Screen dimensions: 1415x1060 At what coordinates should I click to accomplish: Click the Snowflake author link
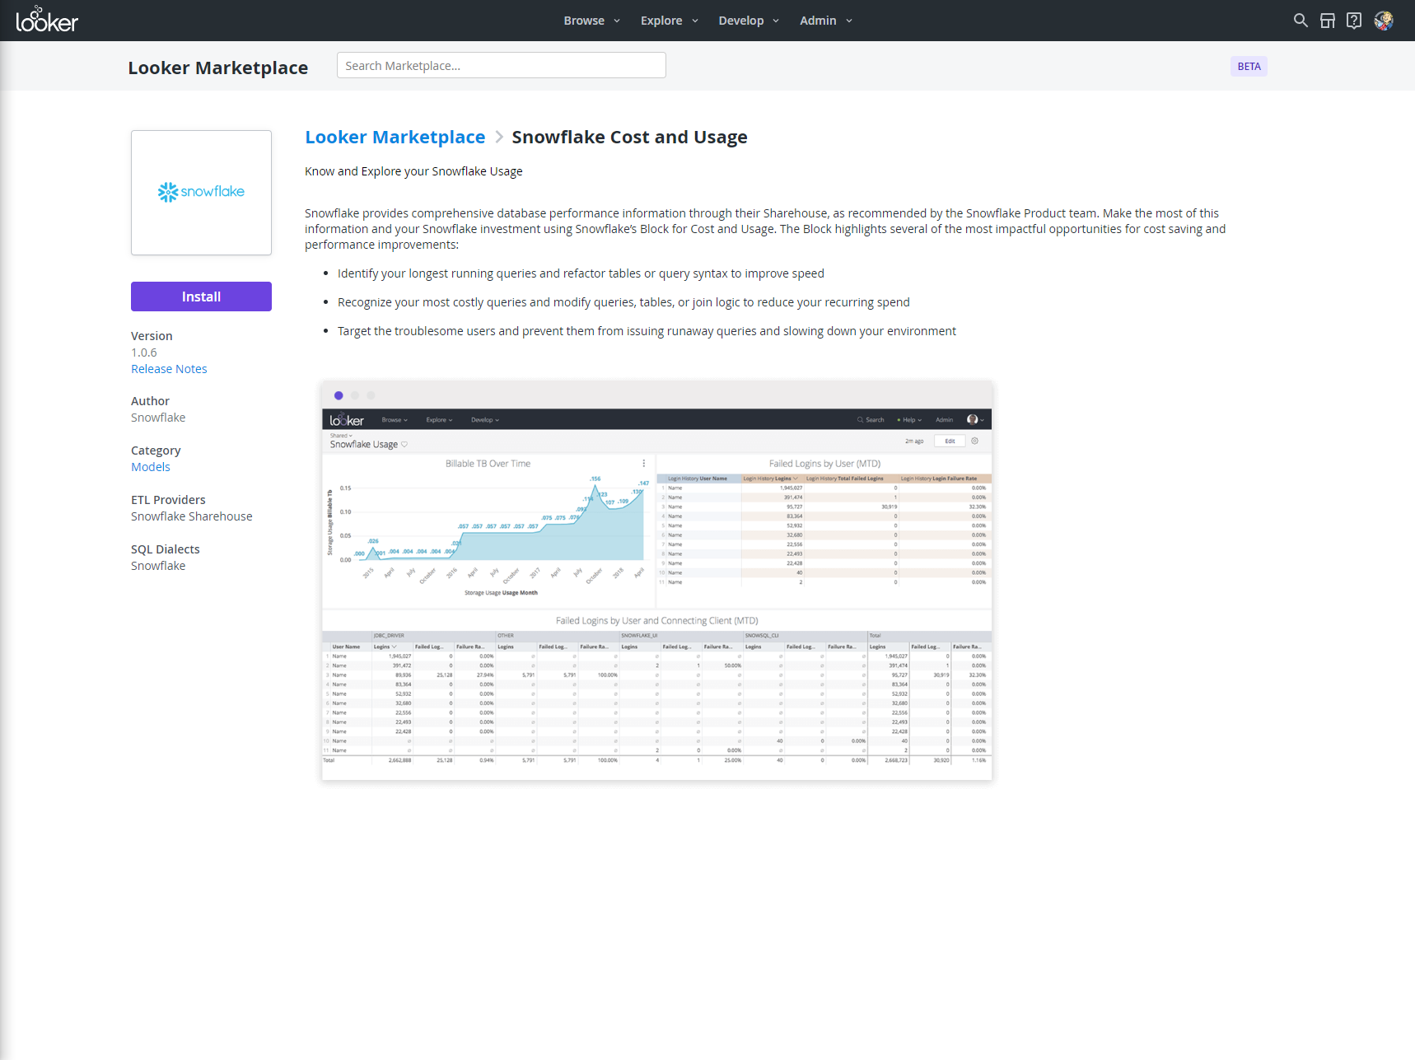click(158, 417)
